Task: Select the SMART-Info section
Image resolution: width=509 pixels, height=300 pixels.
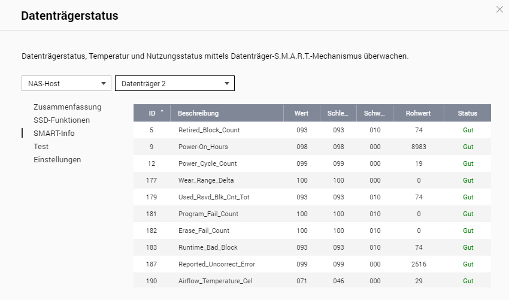Action: (54, 133)
